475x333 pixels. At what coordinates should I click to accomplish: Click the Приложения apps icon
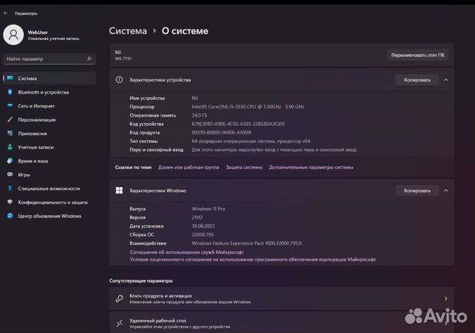tap(11, 133)
